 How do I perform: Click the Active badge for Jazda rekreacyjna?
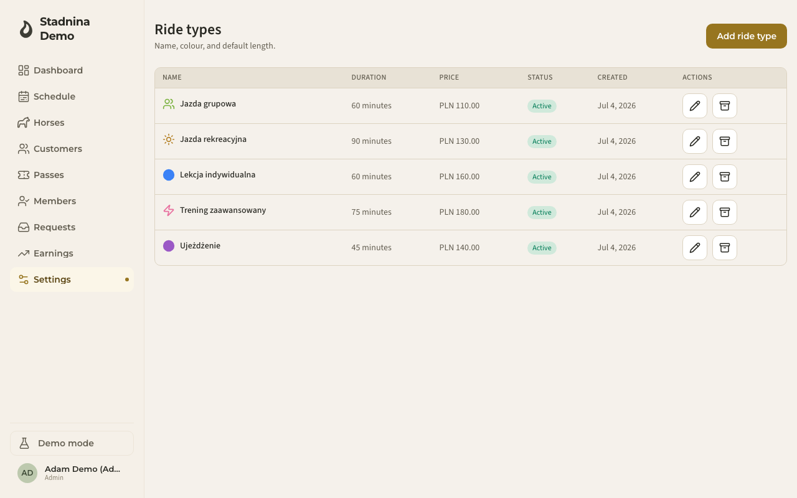point(542,141)
